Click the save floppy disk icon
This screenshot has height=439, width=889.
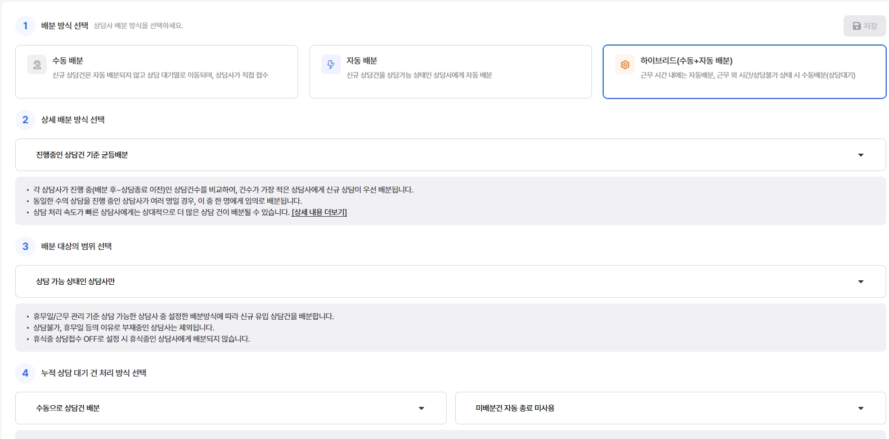pos(857,26)
